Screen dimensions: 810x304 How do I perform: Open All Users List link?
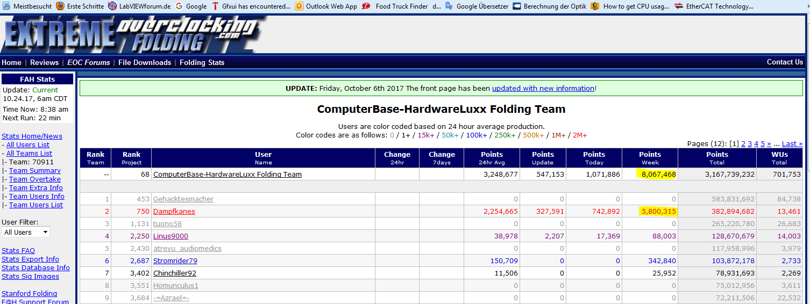point(28,144)
